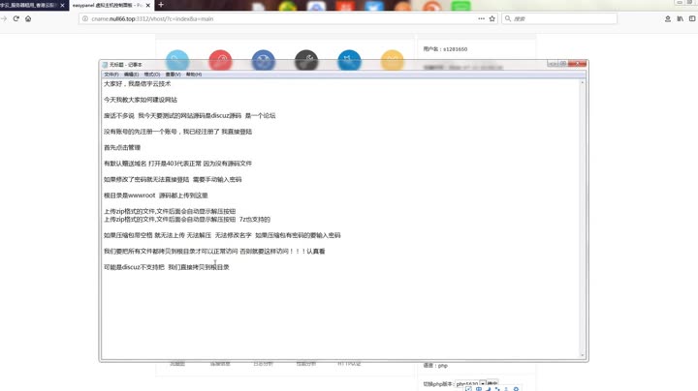Screen dimensions: 698x391
Task: Open the Firefox account icon
Action: click(668, 18)
